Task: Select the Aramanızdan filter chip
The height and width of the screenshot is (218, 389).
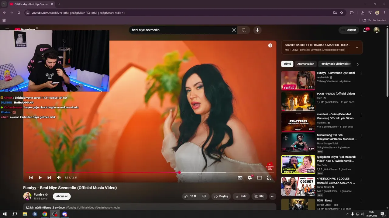Action: [x=306, y=64]
